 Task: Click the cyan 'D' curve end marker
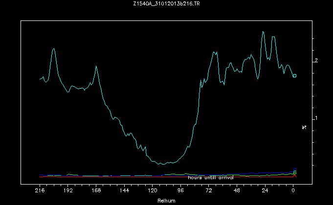click(x=294, y=75)
